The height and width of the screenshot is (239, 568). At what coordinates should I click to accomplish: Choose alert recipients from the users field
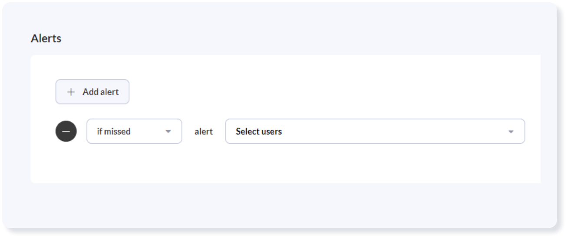click(x=375, y=131)
